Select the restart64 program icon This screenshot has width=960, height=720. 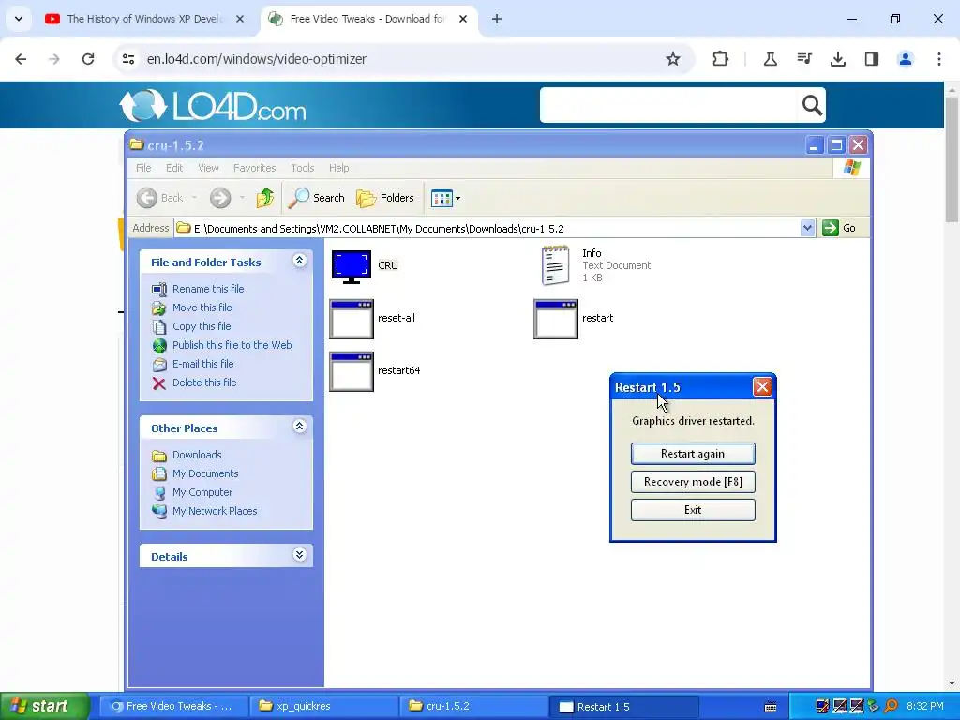click(x=351, y=371)
